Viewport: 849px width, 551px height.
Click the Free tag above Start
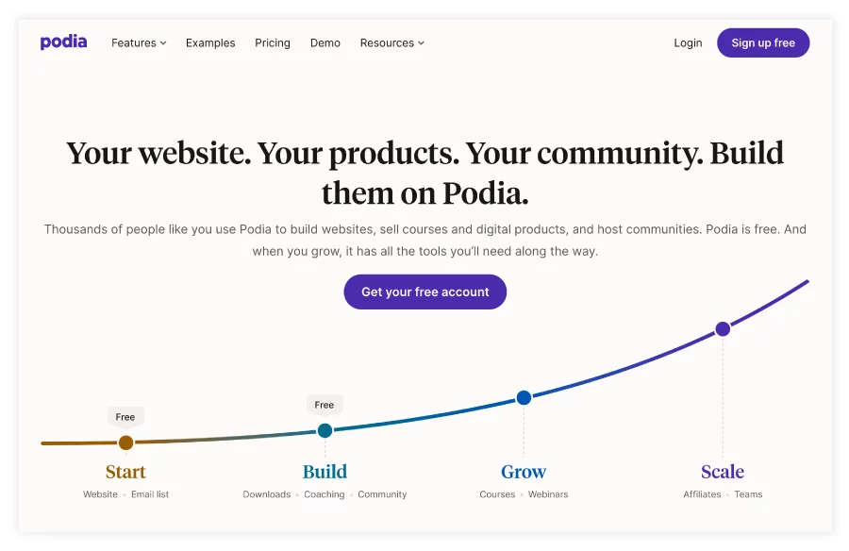pos(125,417)
